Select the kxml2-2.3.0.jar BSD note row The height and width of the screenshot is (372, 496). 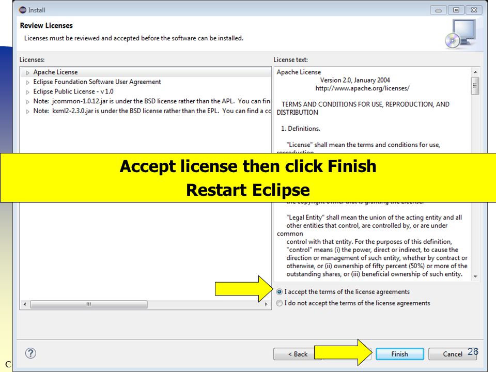click(146, 111)
